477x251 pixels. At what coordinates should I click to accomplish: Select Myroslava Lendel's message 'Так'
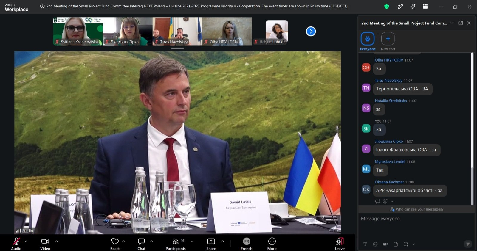coord(380,170)
